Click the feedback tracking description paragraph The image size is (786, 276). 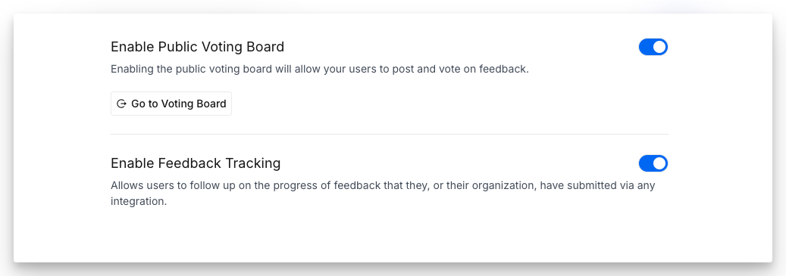383,194
